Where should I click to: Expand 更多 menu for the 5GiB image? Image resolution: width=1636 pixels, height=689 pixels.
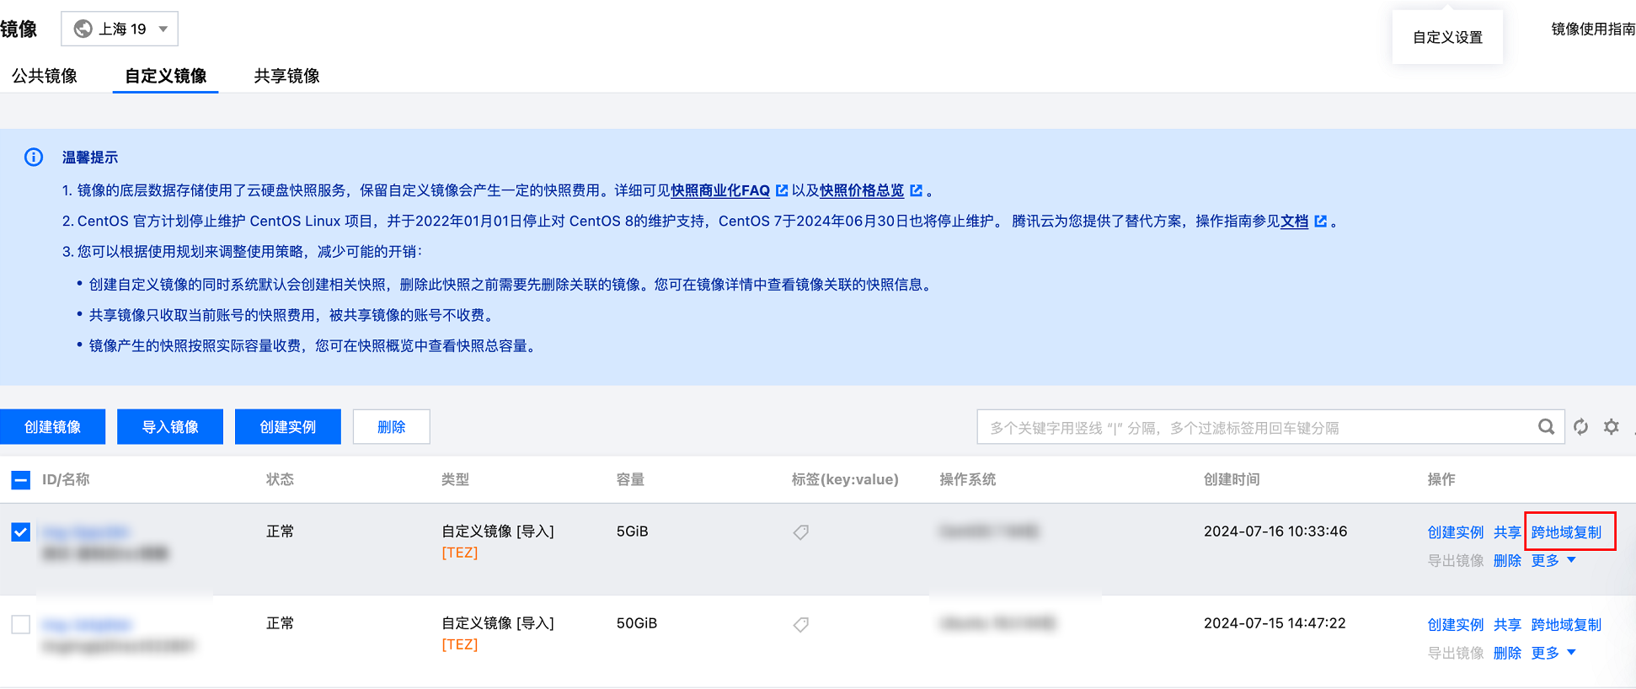pos(1553,561)
